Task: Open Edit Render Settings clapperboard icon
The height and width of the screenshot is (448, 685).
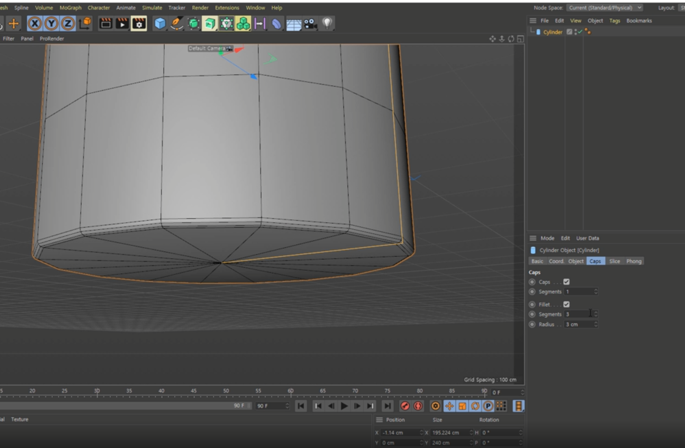Action: [139, 24]
